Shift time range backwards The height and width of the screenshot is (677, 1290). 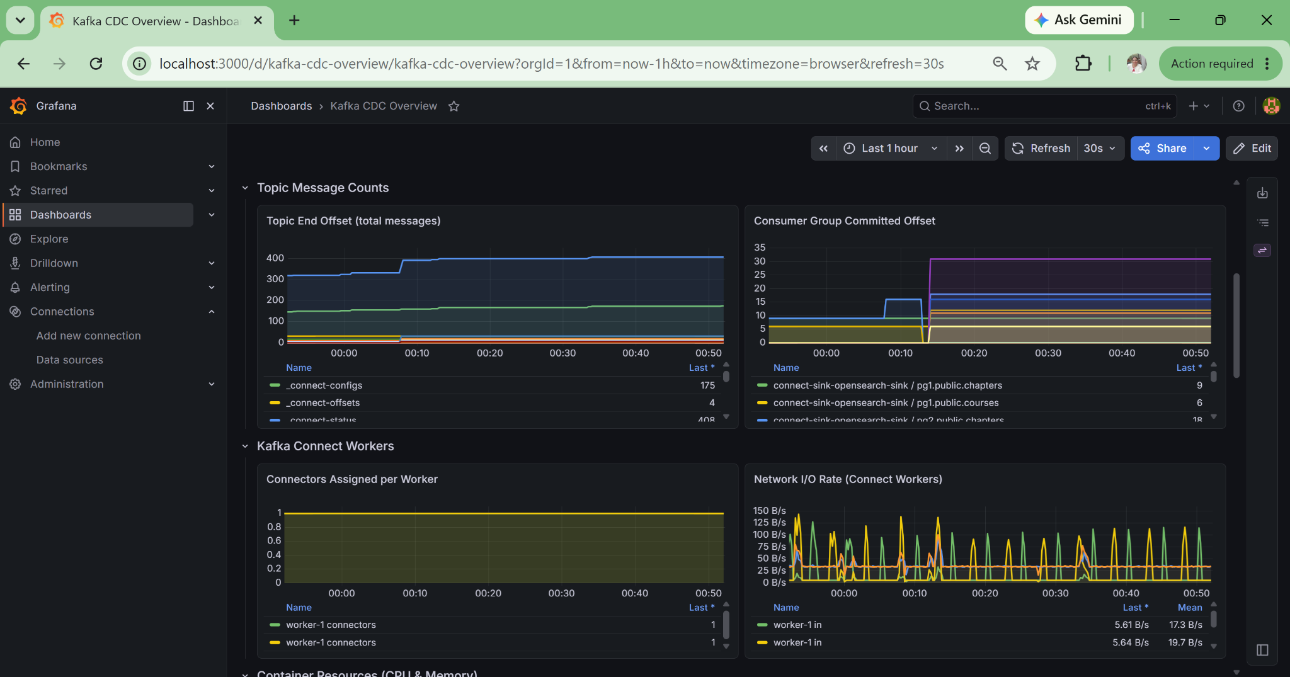(823, 149)
